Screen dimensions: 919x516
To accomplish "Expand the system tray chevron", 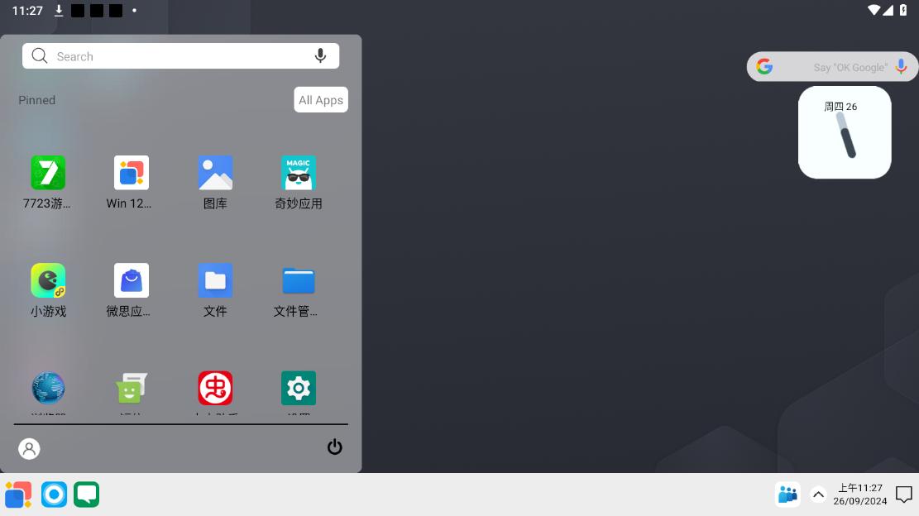I will pyautogui.click(x=818, y=494).
